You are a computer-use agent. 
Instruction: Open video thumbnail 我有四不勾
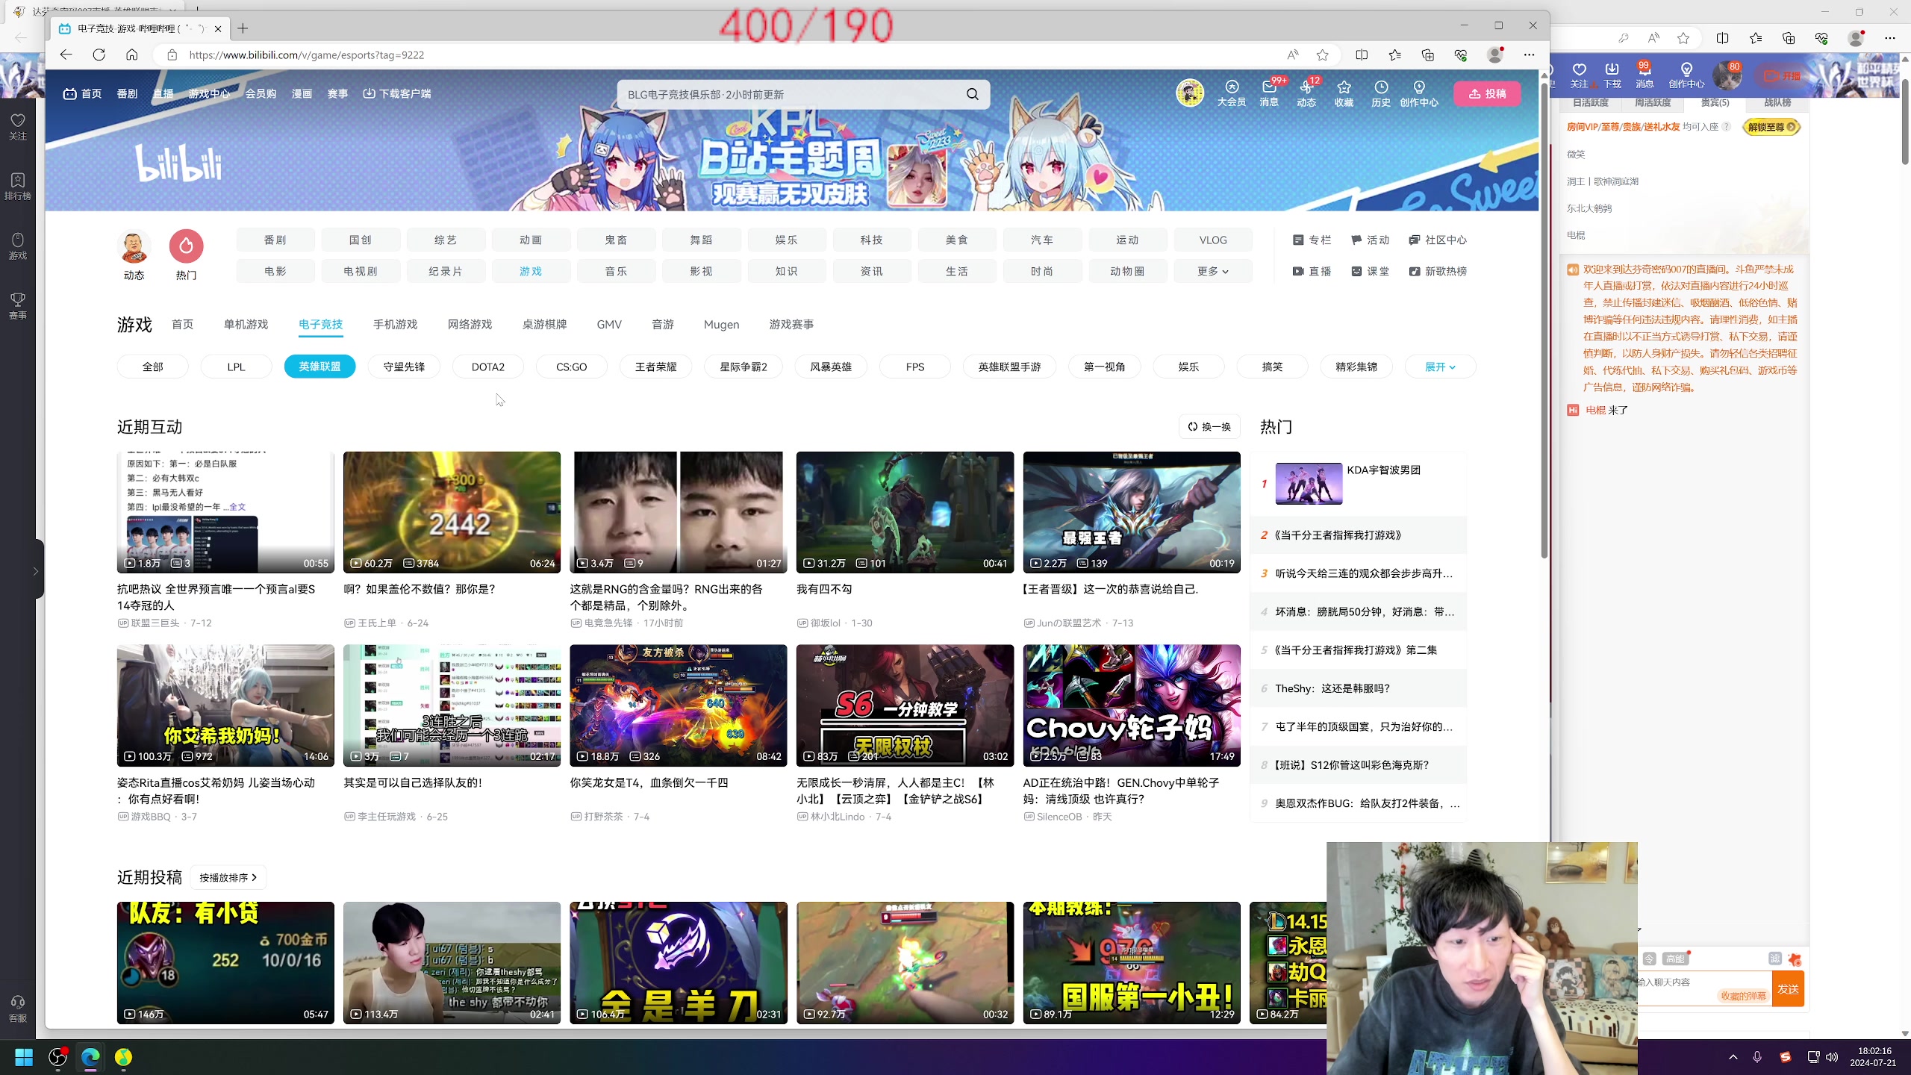pyautogui.click(x=905, y=511)
